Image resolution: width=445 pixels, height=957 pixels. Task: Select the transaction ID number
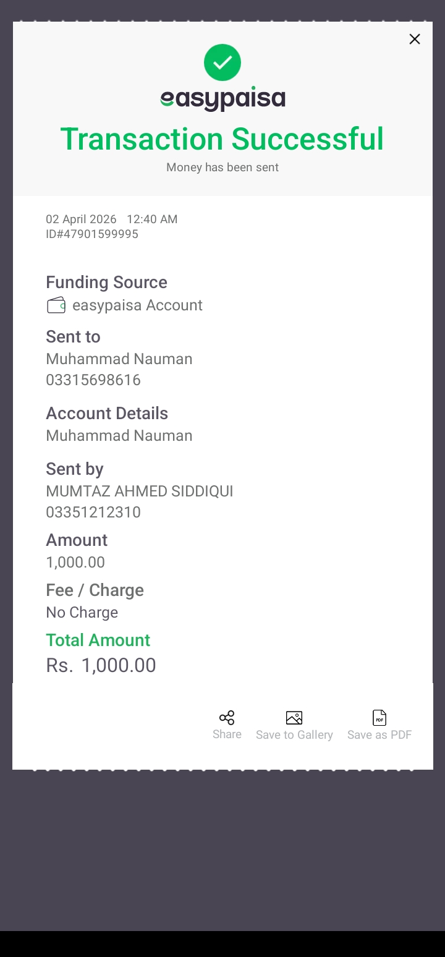coord(92,234)
